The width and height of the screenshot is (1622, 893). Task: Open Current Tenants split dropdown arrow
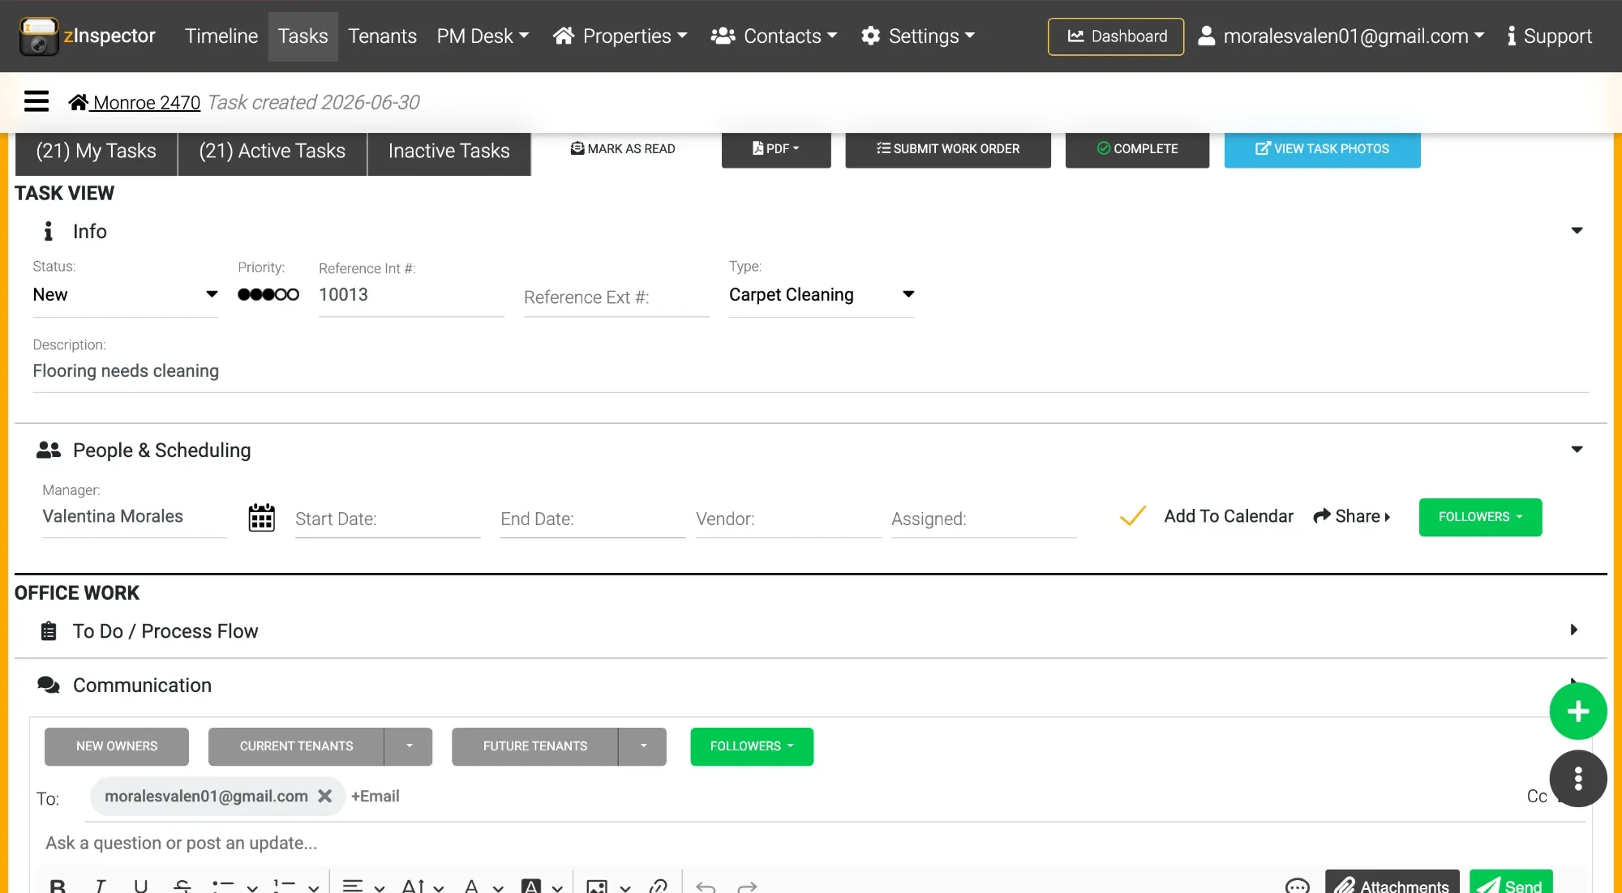pos(409,746)
